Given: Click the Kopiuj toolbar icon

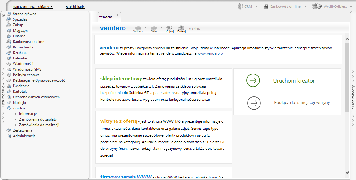Looking at the screenshot, I should click(x=170, y=29).
